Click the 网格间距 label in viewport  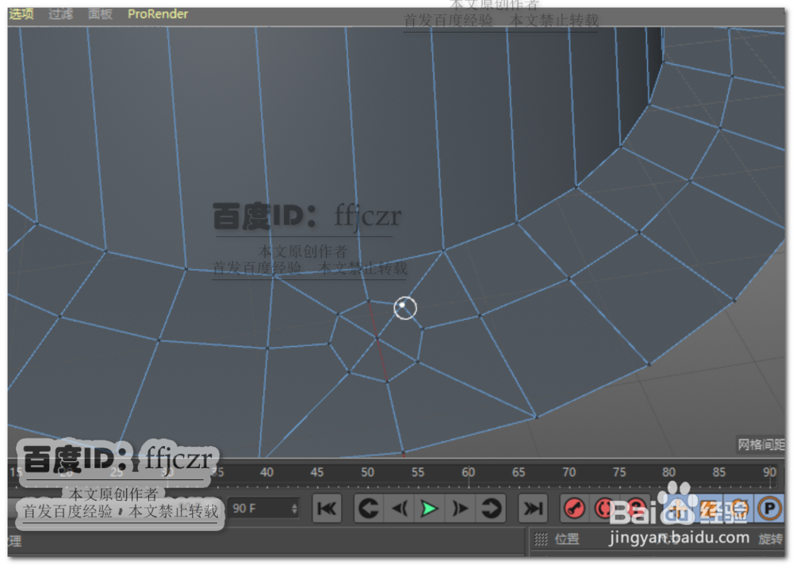tap(760, 444)
